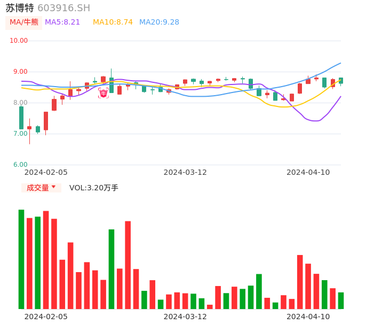Select the last green volume bar on the right
This screenshot has height=324, width=366.
pos(341,300)
